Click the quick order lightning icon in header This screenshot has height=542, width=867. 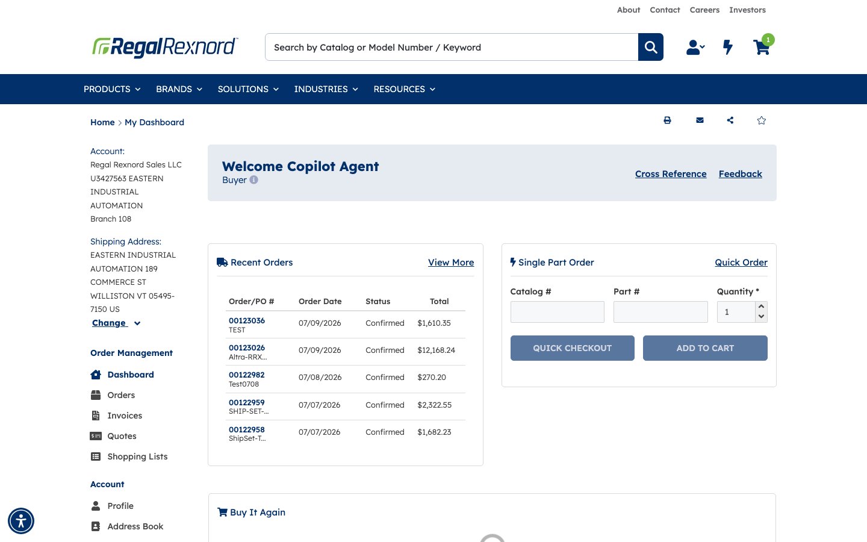pos(728,47)
